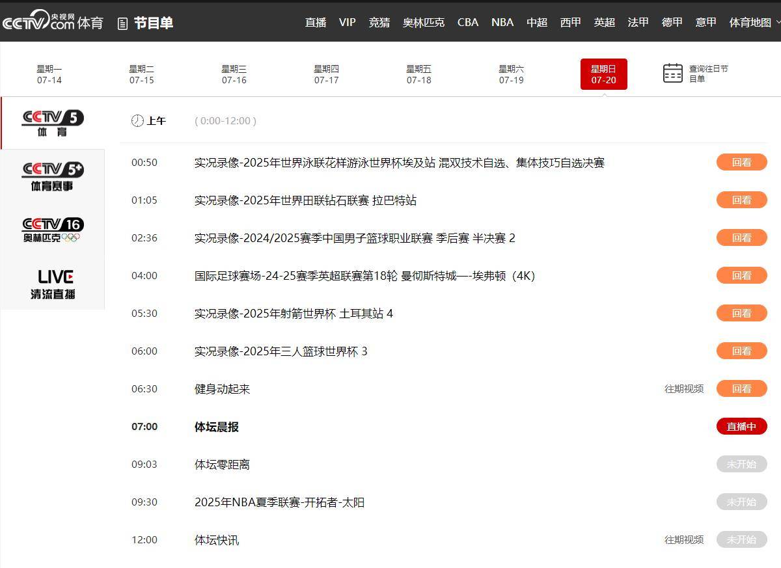Open the NBA nav item
781x568 pixels.
[502, 22]
